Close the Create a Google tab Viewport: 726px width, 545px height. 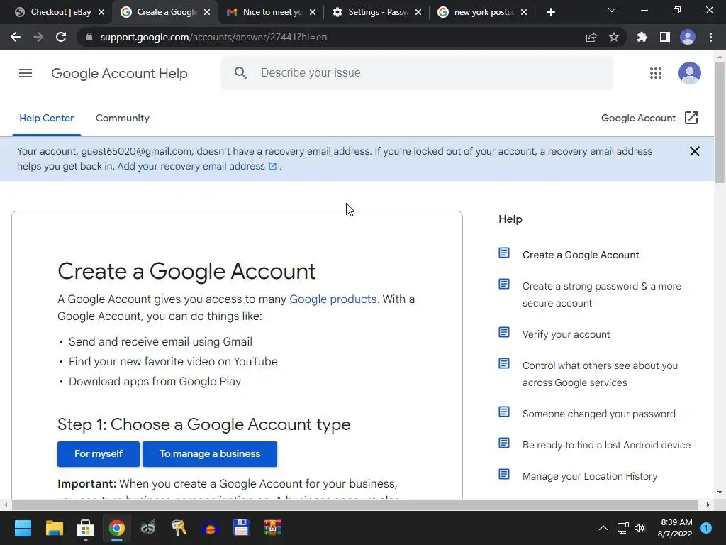point(207,12)
